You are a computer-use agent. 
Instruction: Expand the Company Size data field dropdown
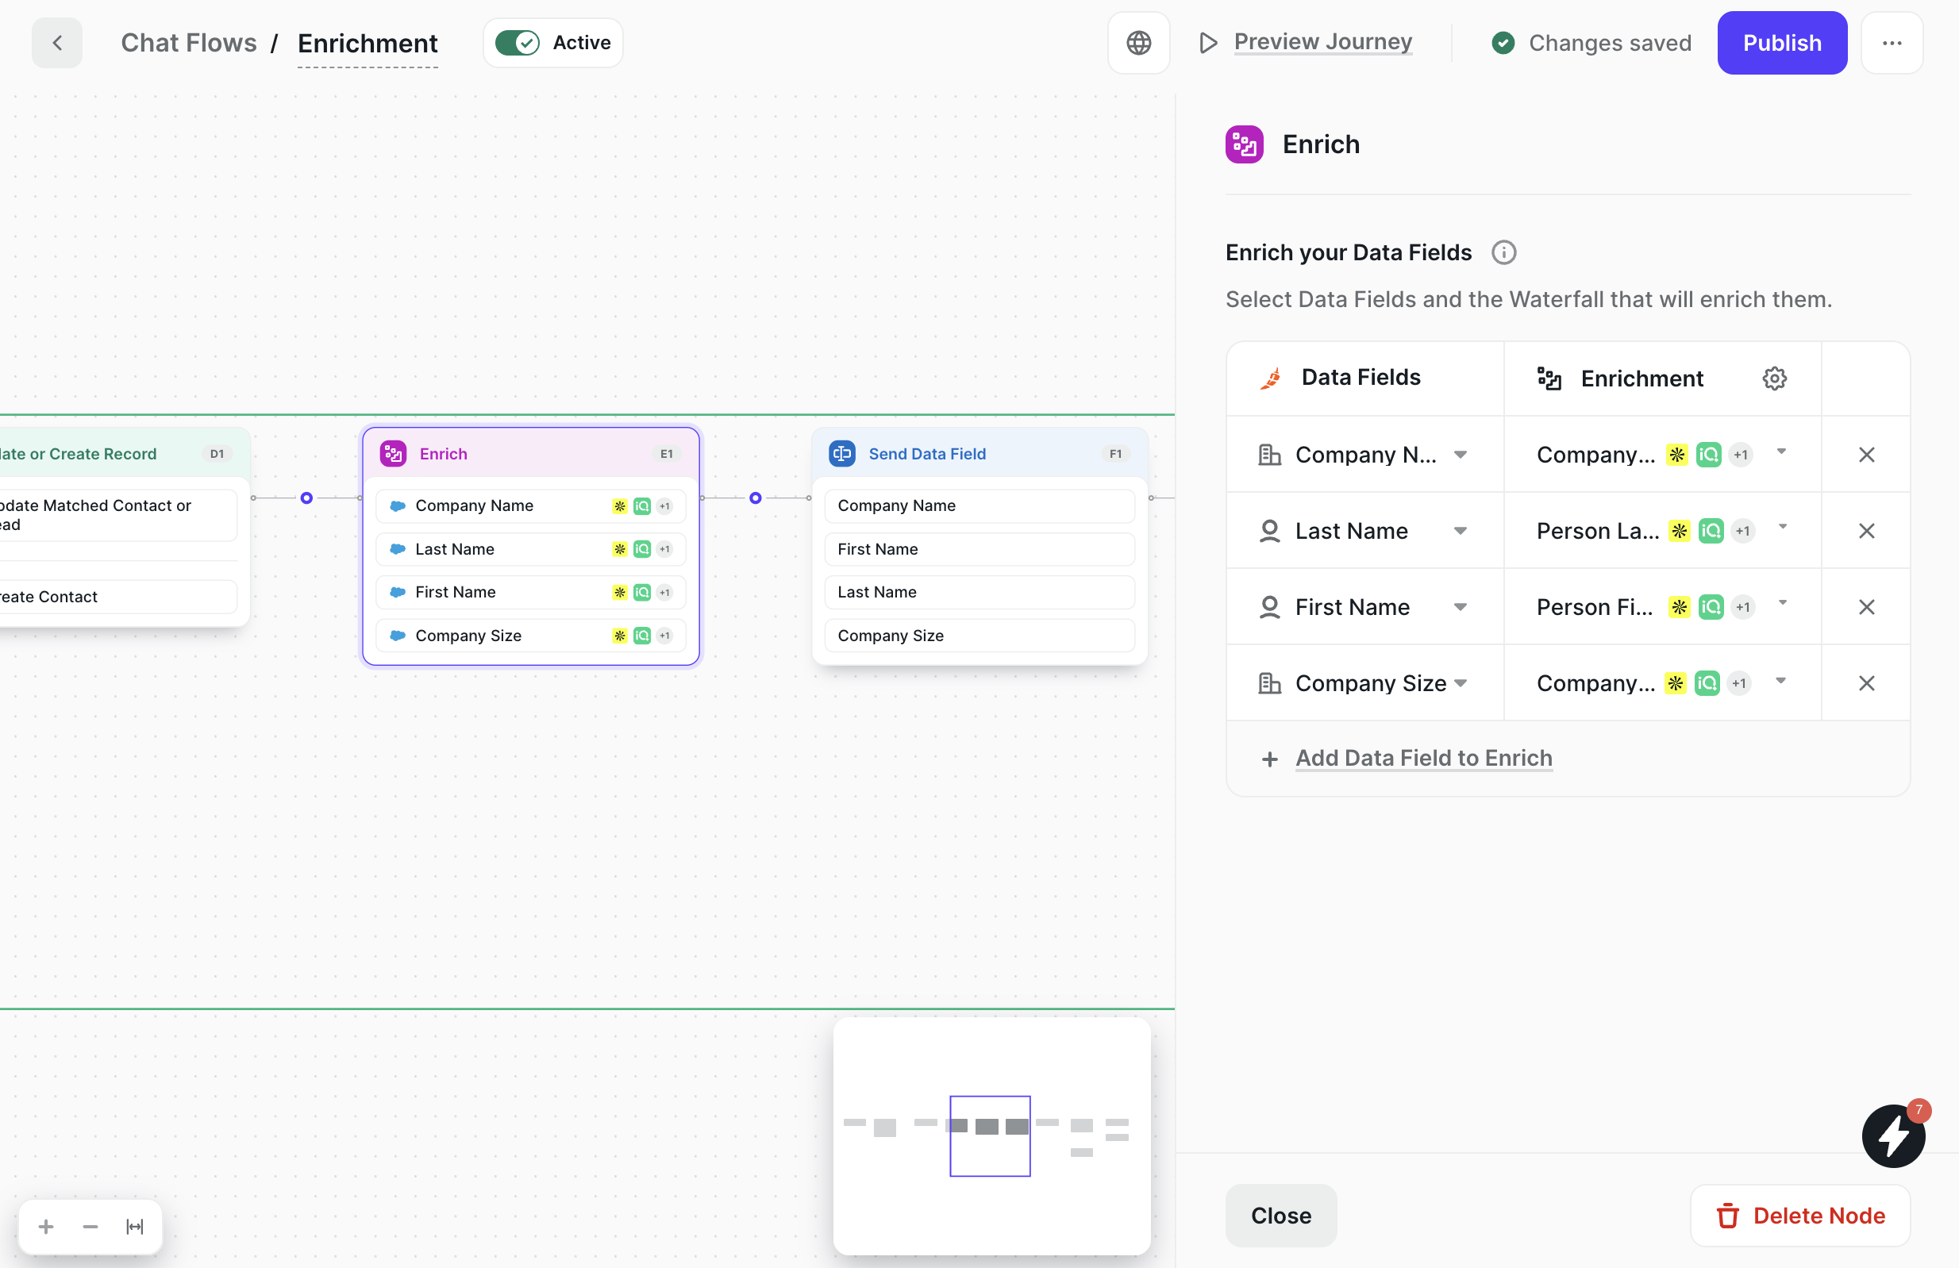point(1463,683)
